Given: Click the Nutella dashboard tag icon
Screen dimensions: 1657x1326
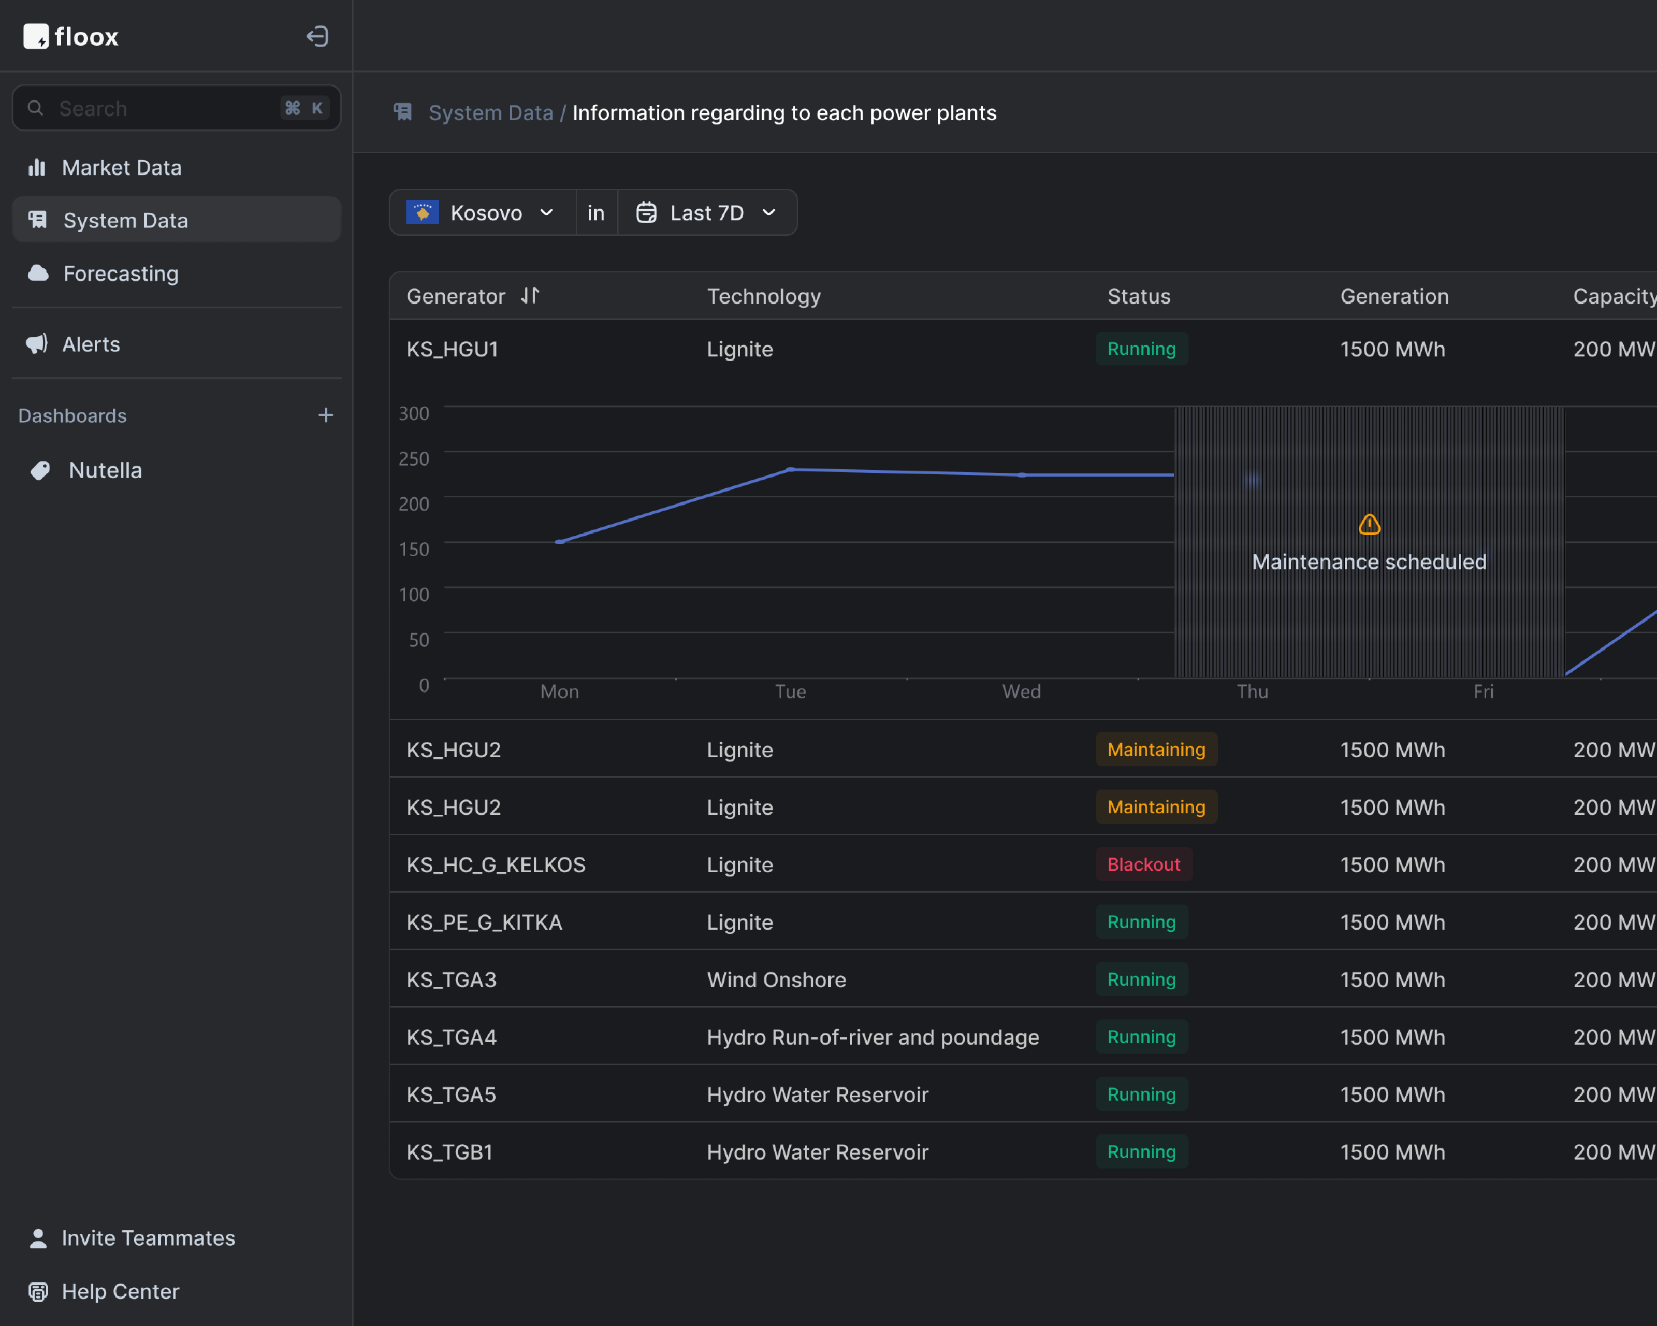Looking at the screenshot, I should point(39,470).
